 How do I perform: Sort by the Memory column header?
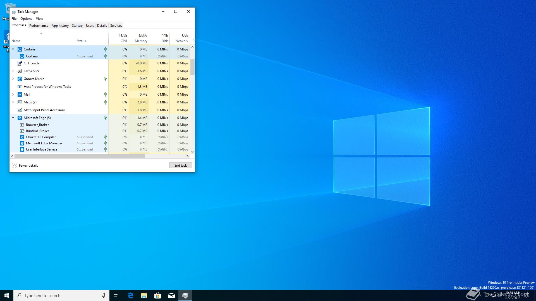point(139,38)
